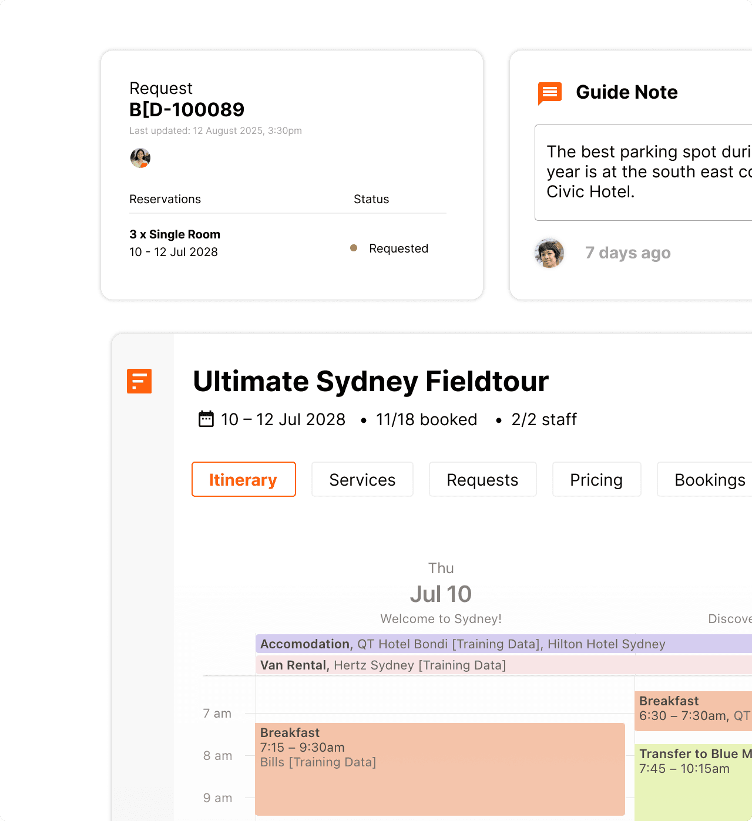Open Request B[D-100089 title link

point(187,109)
